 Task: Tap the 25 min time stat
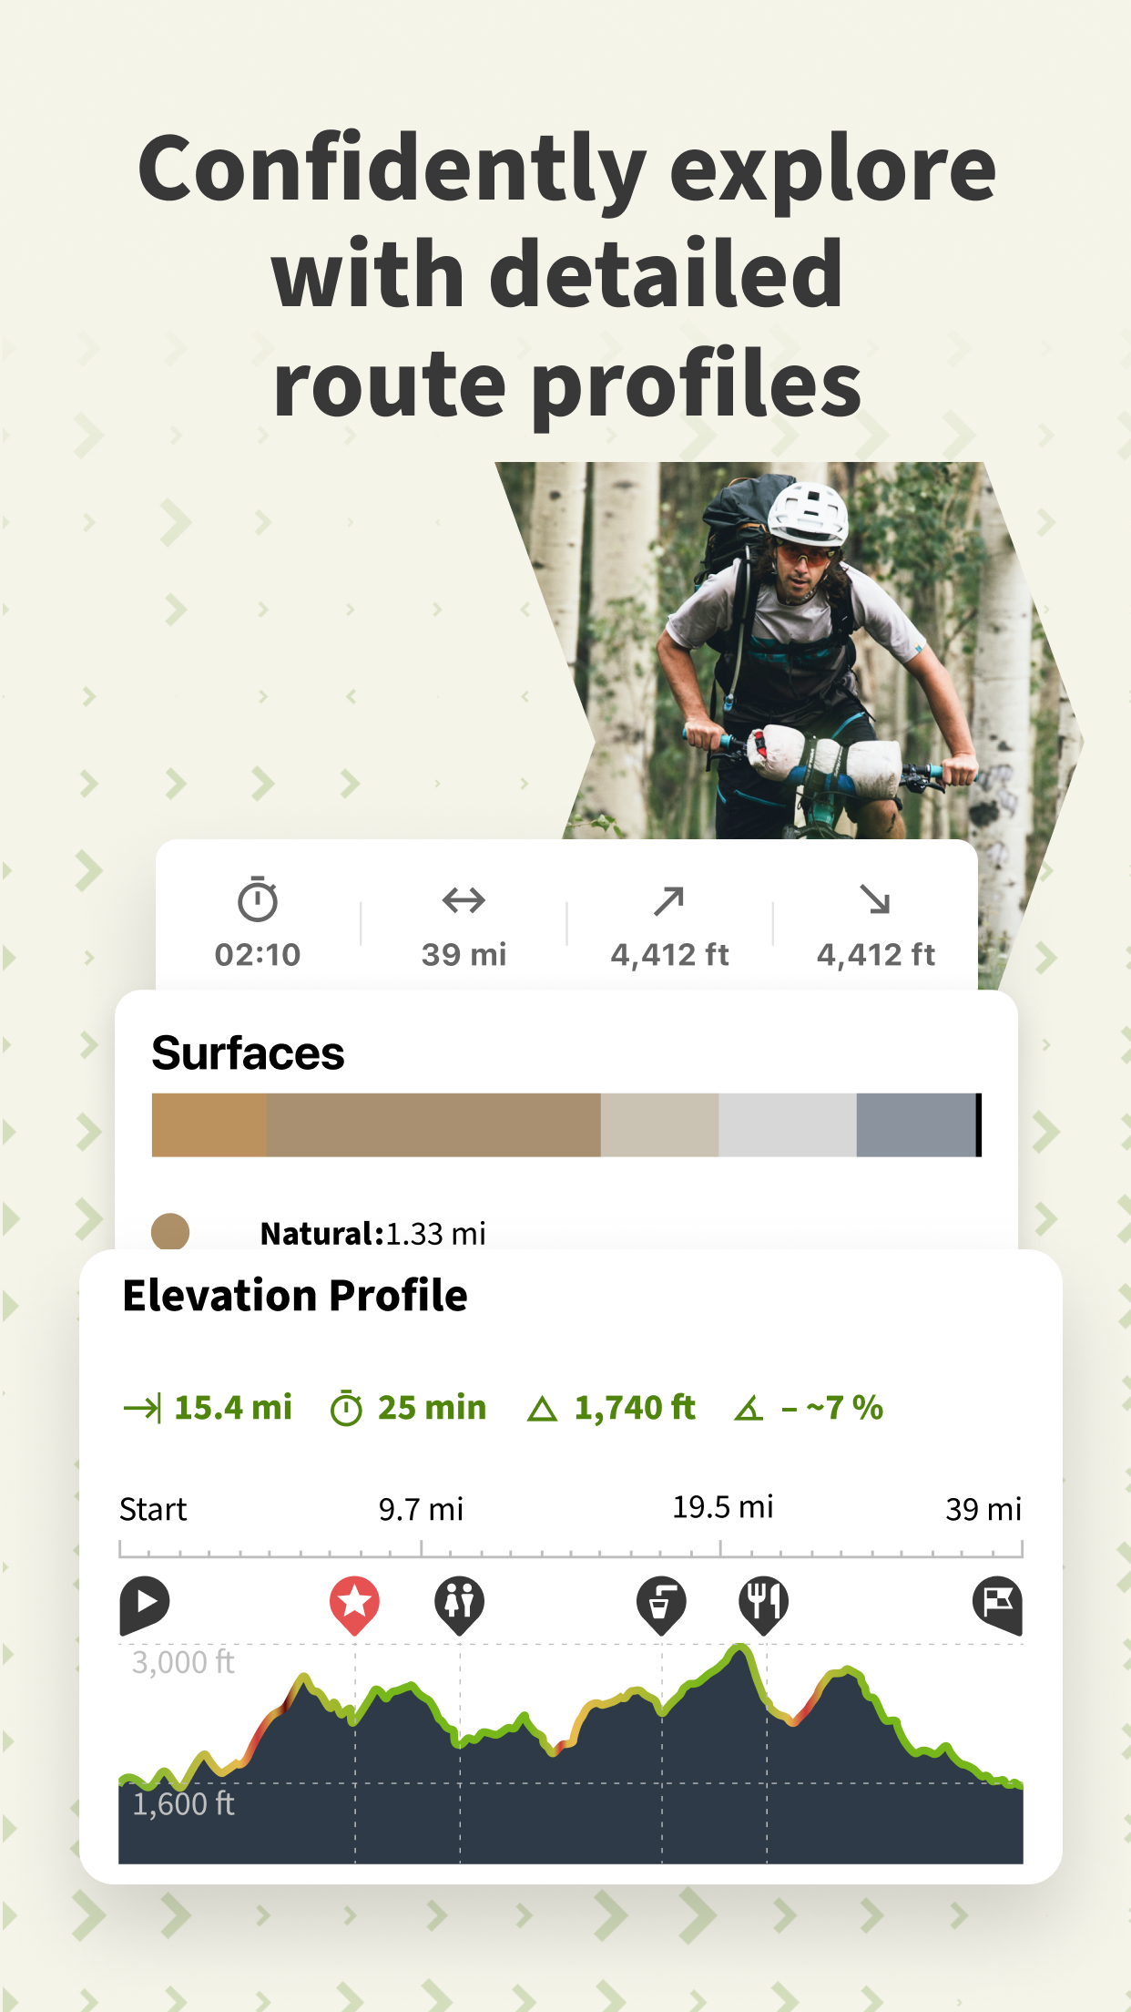[409, 1408]
